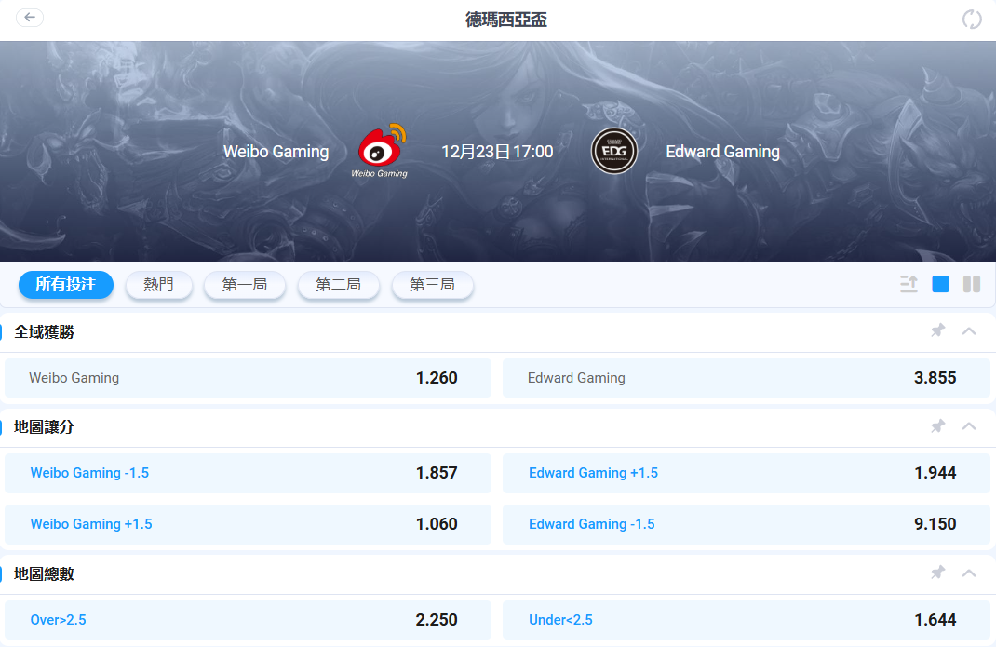Select the 熱門 tab
The image size is (996, 647).
[x=159, y=285]
